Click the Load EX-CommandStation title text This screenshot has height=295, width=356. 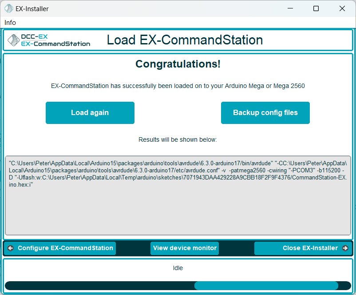coord(185,40)
